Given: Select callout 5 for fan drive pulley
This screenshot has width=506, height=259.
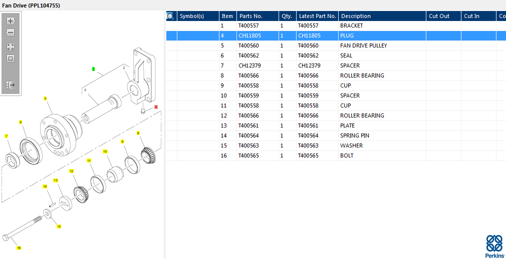Looking at the screenshot, I should (x=46, y=98).
